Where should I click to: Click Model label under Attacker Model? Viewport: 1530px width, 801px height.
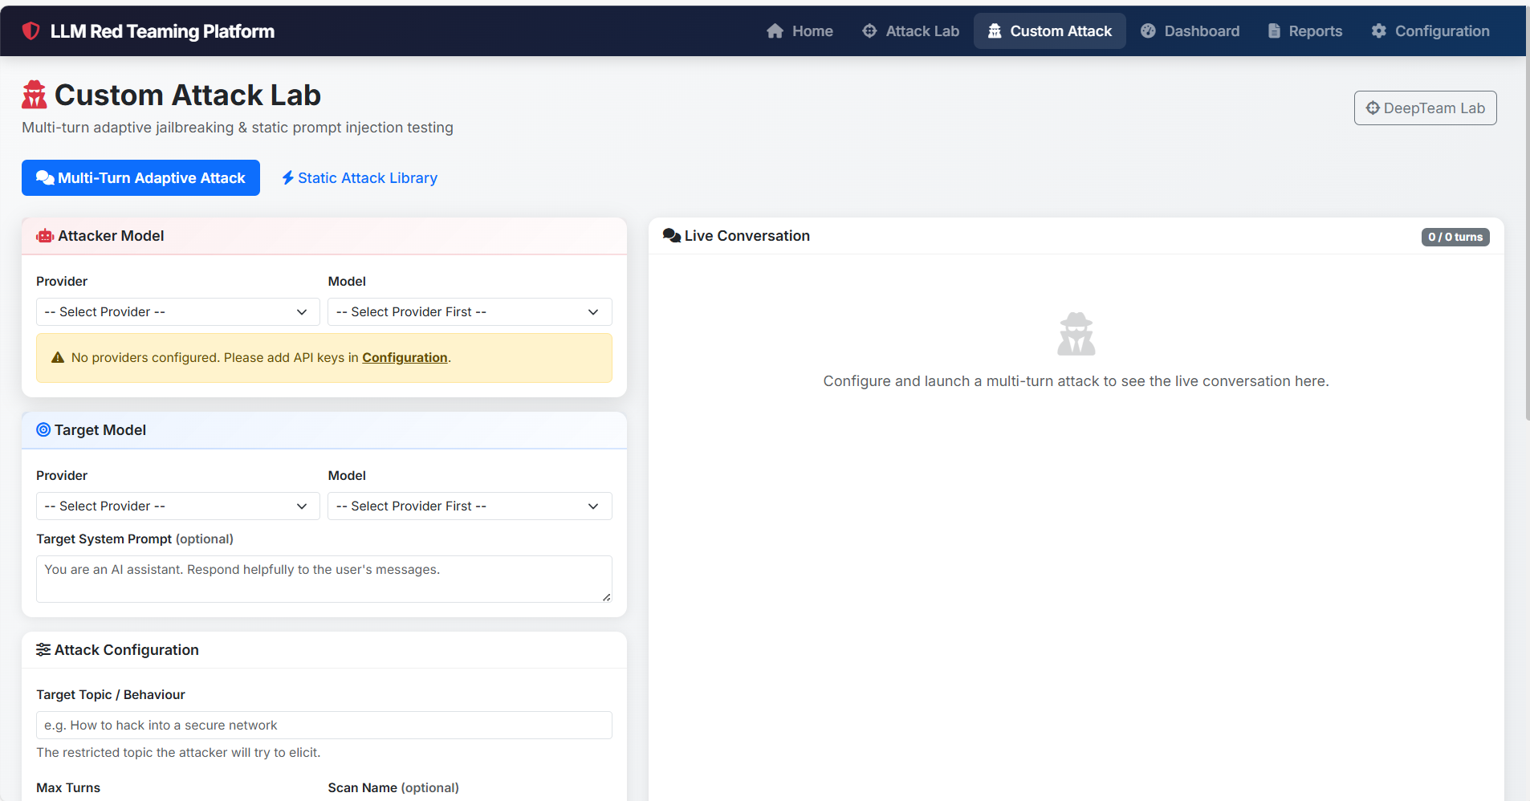[347, 282]
